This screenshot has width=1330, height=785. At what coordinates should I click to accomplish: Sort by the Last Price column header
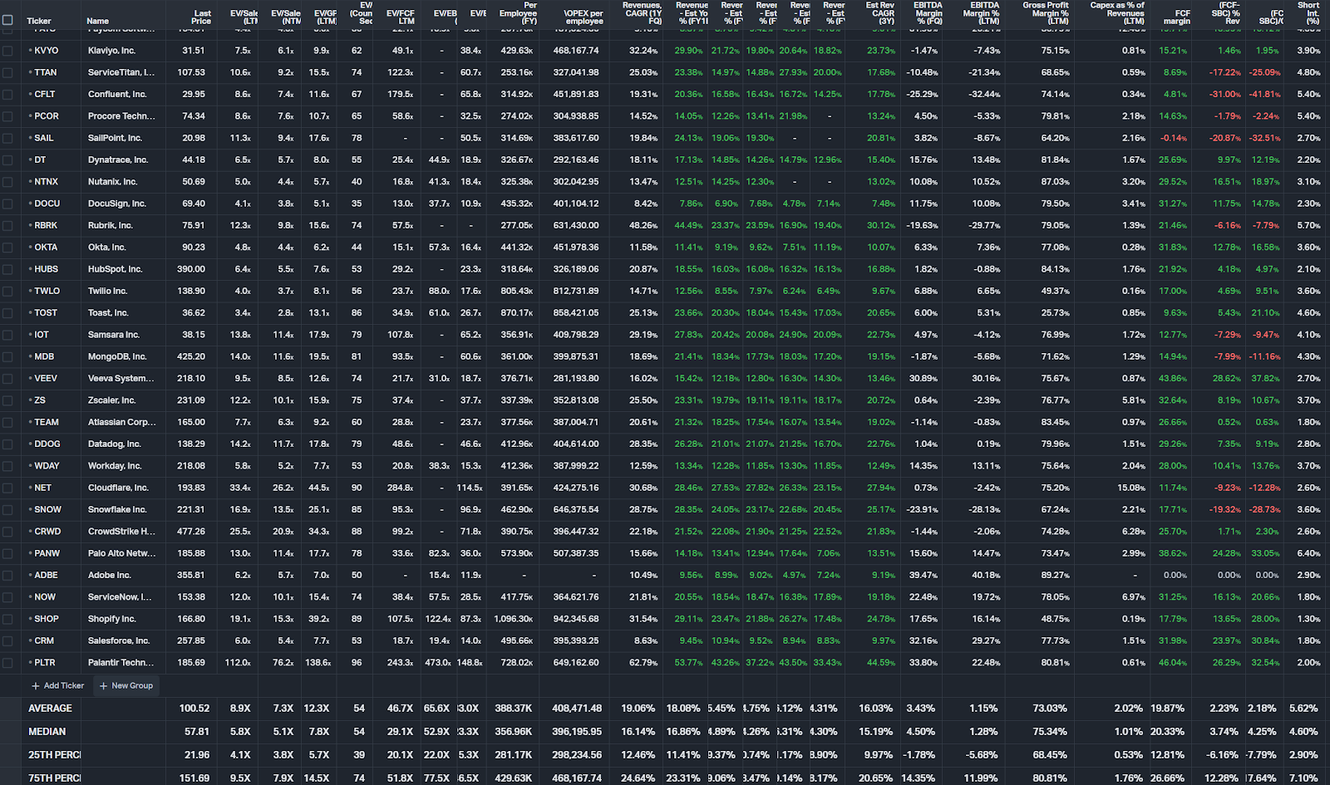tap(201, 17)
